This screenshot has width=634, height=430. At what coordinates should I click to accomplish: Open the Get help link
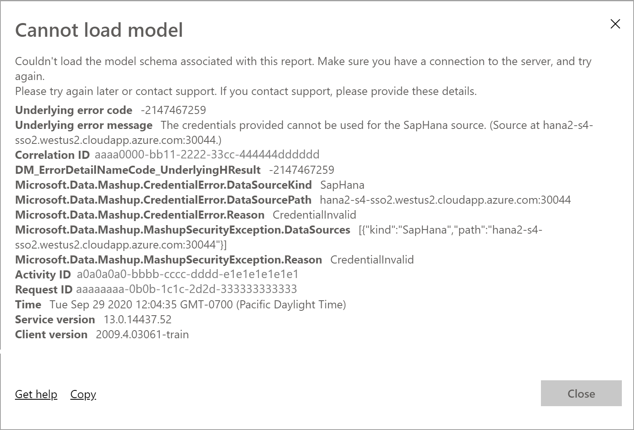[36, 394]
